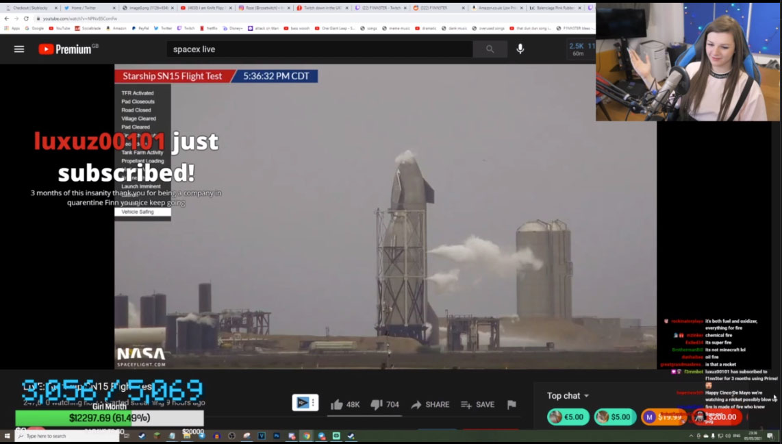The height and width of the screenshot is (444, 782).
Task: Open the Windows notification center
Action: [770, 436]
